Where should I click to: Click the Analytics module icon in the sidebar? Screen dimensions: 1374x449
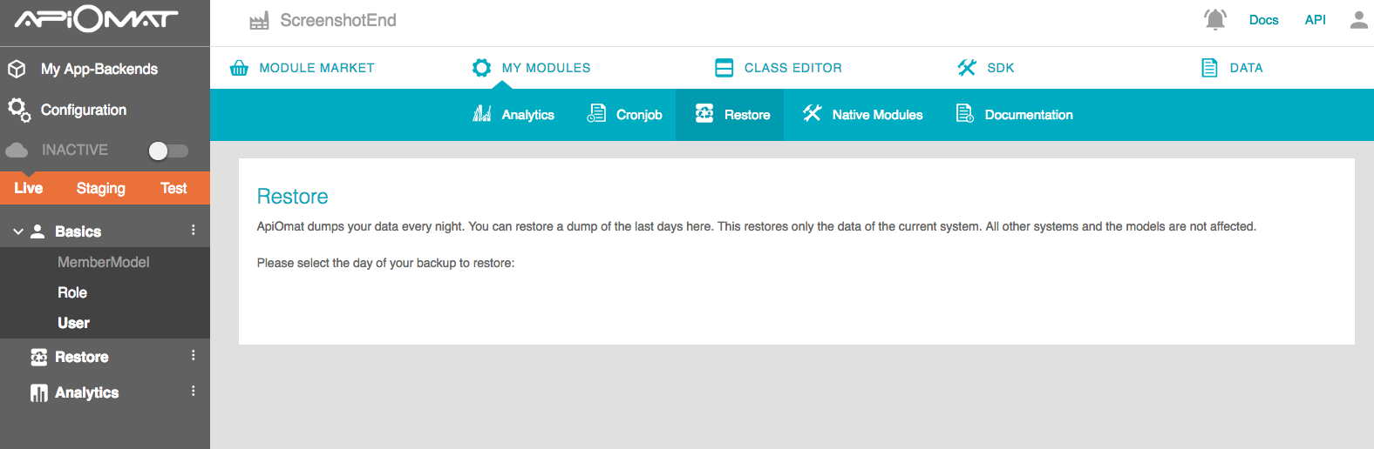coord(39,393)
